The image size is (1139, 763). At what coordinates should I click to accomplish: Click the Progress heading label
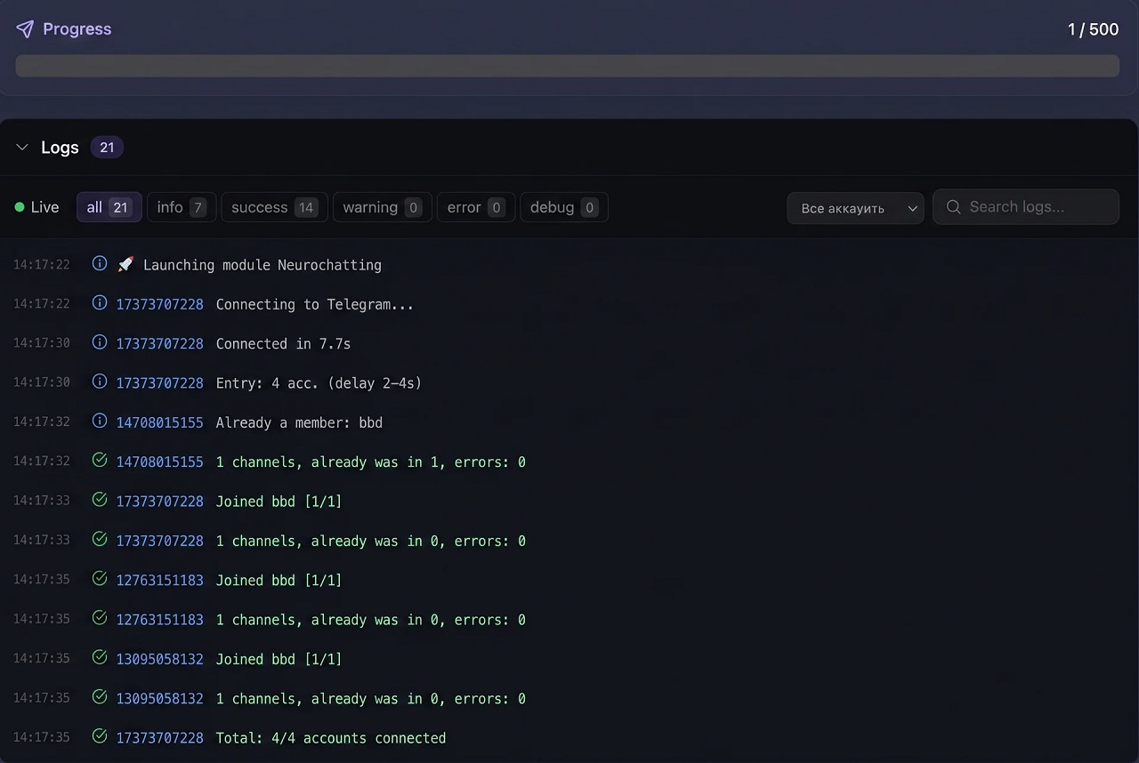77,29
